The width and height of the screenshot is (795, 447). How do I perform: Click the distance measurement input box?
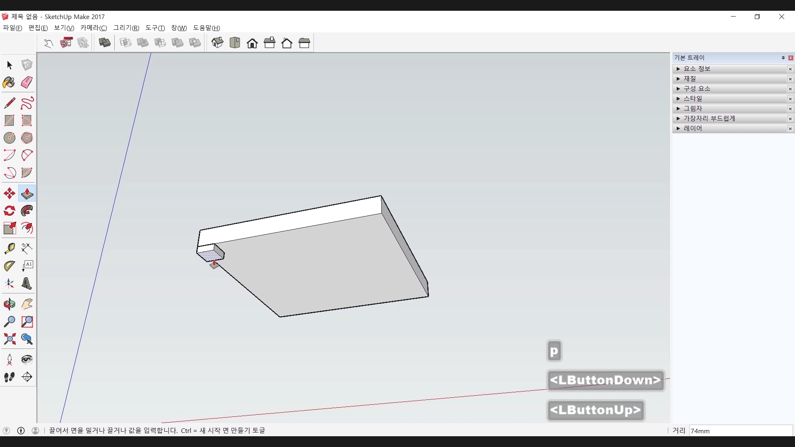[x=740, y=431]
